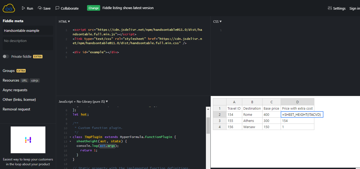The width and height of the screenshot is (360, 169).
Task: Click the '155' Travel ID cell
Action: [x=234, y=121]
